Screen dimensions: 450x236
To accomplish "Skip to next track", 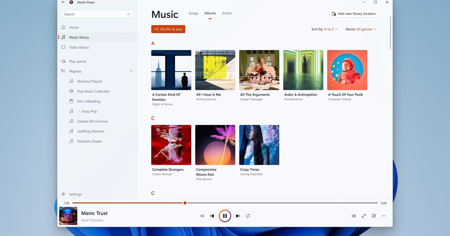I will pyautogui.click(x=238, y=216).
